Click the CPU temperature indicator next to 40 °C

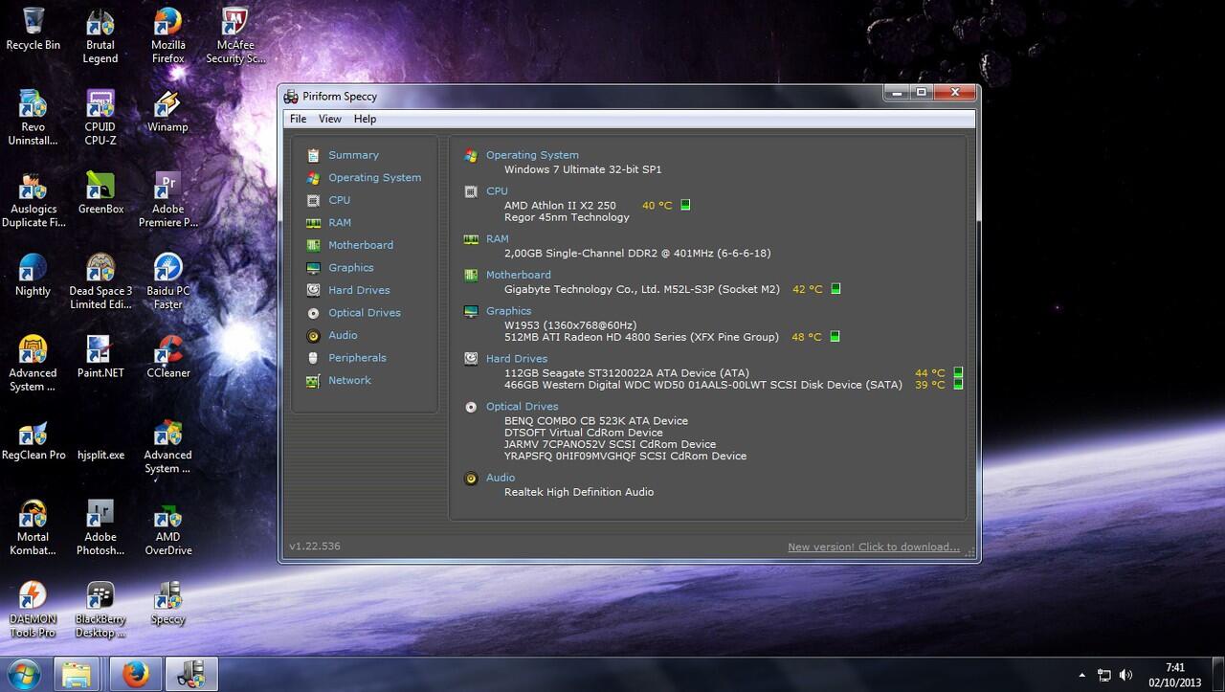(685, 205)
